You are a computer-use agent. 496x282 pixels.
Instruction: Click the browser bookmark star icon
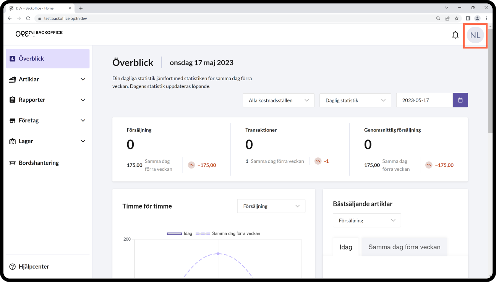coord(456,18)
